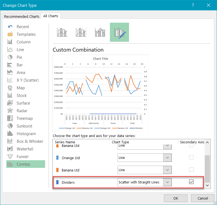Open the Orange Ltd chart type dropdown arrow

167,158
